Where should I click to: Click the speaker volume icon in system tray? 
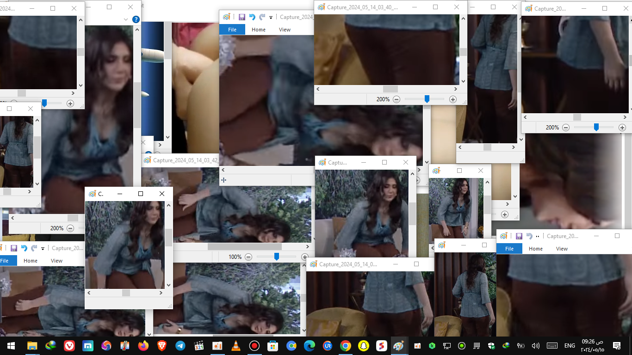click(x=536, y=346)
